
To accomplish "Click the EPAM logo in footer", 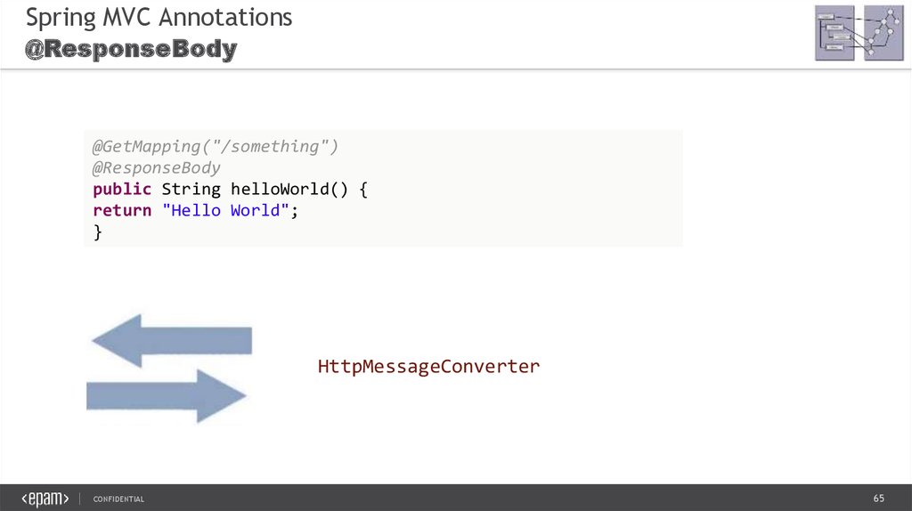I will [x=45, y=499].
